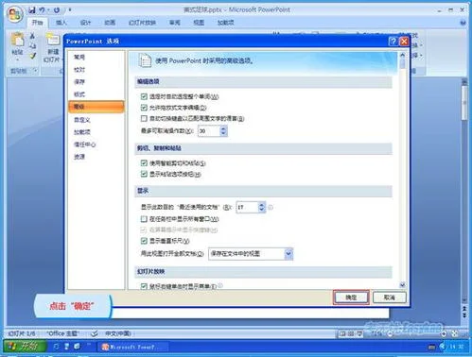Click the zoom in plus icon
Viewport: 472px width, 357px height.
(x=444, y=333)
